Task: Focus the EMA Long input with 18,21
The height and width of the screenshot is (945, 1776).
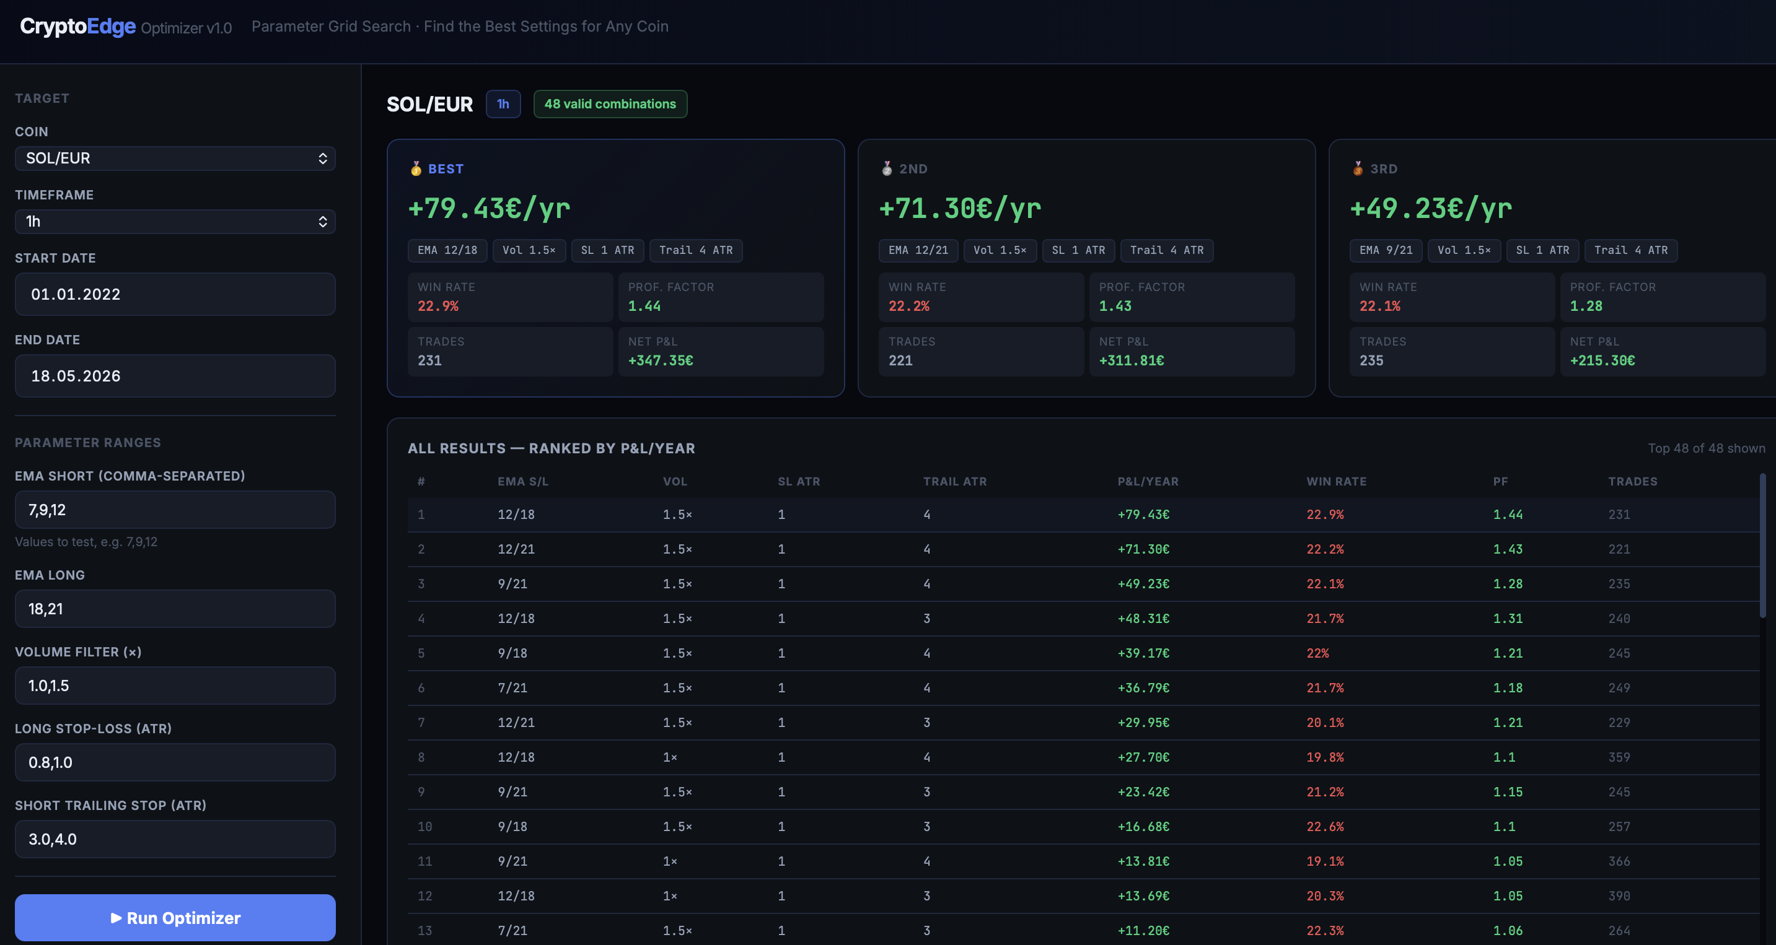Action: (175, 609)
